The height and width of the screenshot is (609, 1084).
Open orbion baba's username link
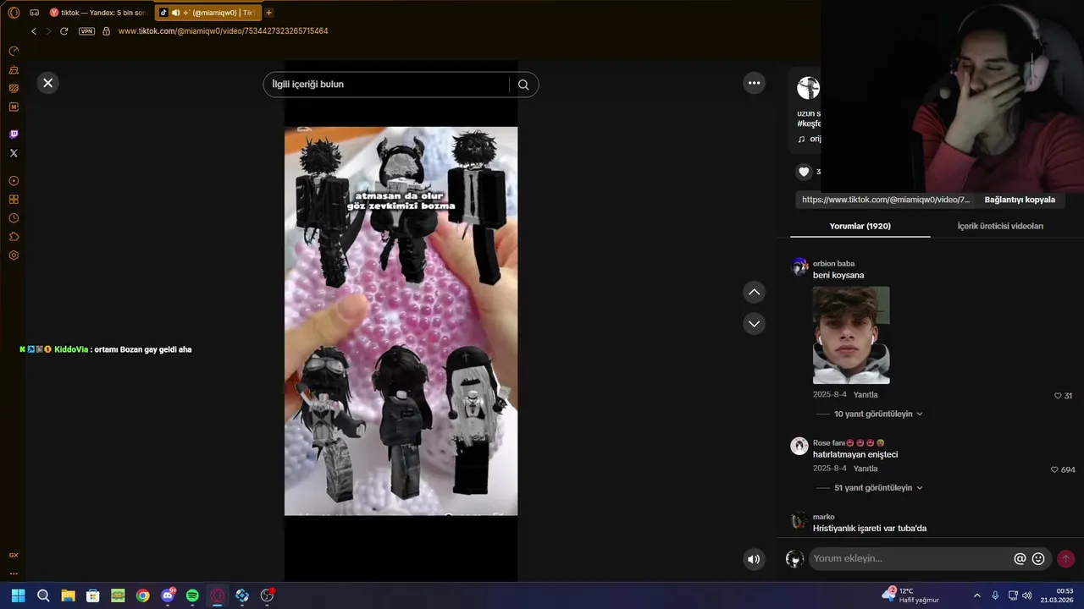[833, 264]
